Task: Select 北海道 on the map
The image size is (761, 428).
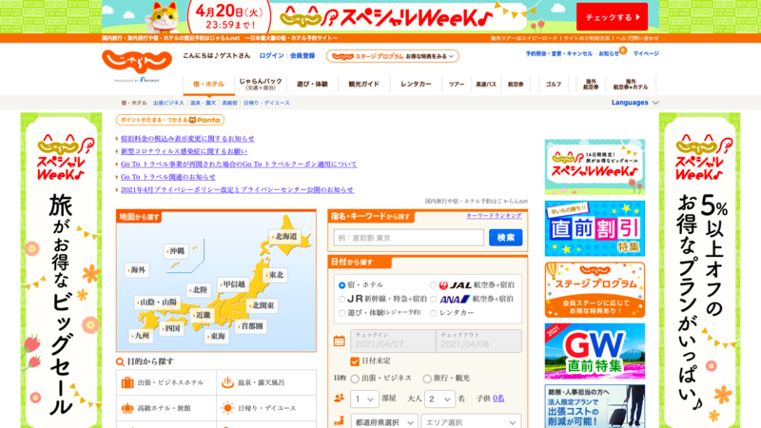Action: [x=284, y=236]
